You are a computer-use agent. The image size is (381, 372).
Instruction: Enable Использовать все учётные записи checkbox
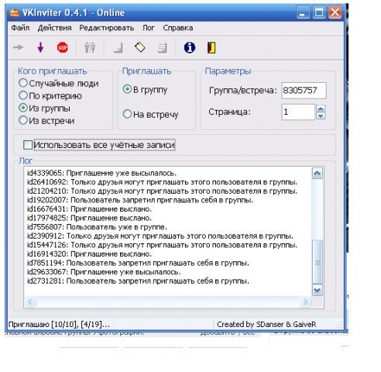(28, 145)
